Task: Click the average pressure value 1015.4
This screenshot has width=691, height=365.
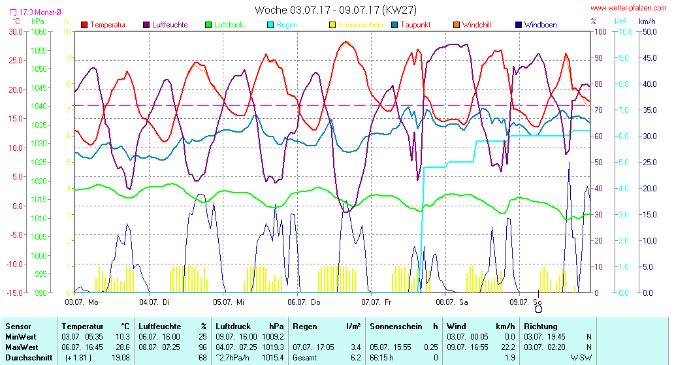Action: pyautogui.click(x=273, y=358)
